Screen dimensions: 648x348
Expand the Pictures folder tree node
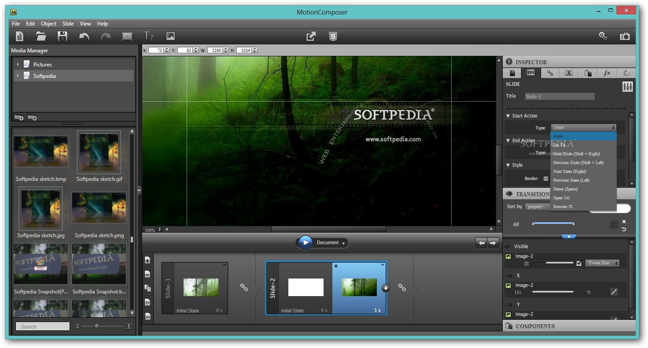tap(18, 65)
